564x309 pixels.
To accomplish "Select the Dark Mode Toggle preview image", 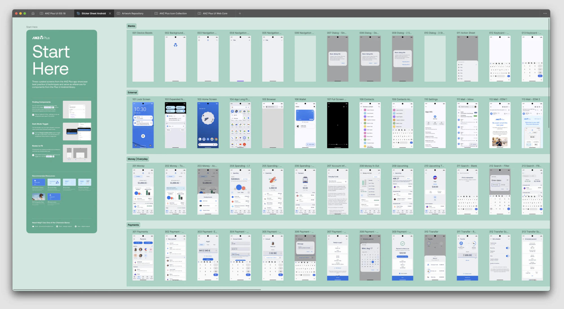I will pyautogui.click(x=77, y=131).
